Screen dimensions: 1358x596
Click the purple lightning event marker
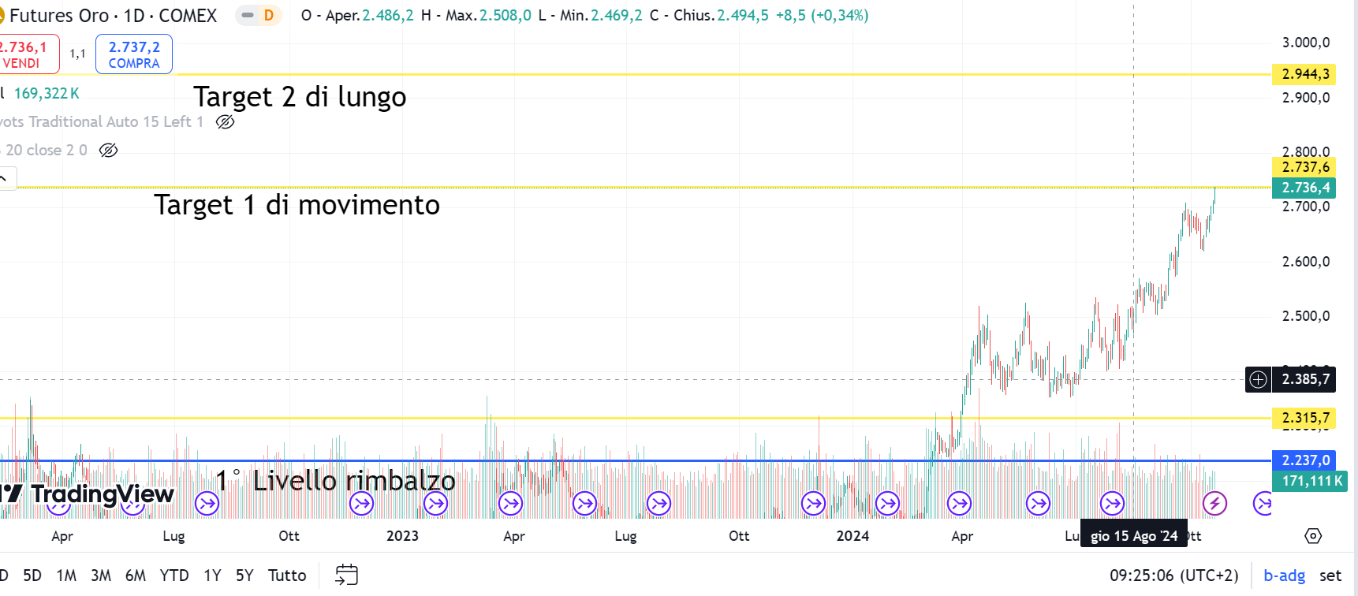(x=1214, y=503)
